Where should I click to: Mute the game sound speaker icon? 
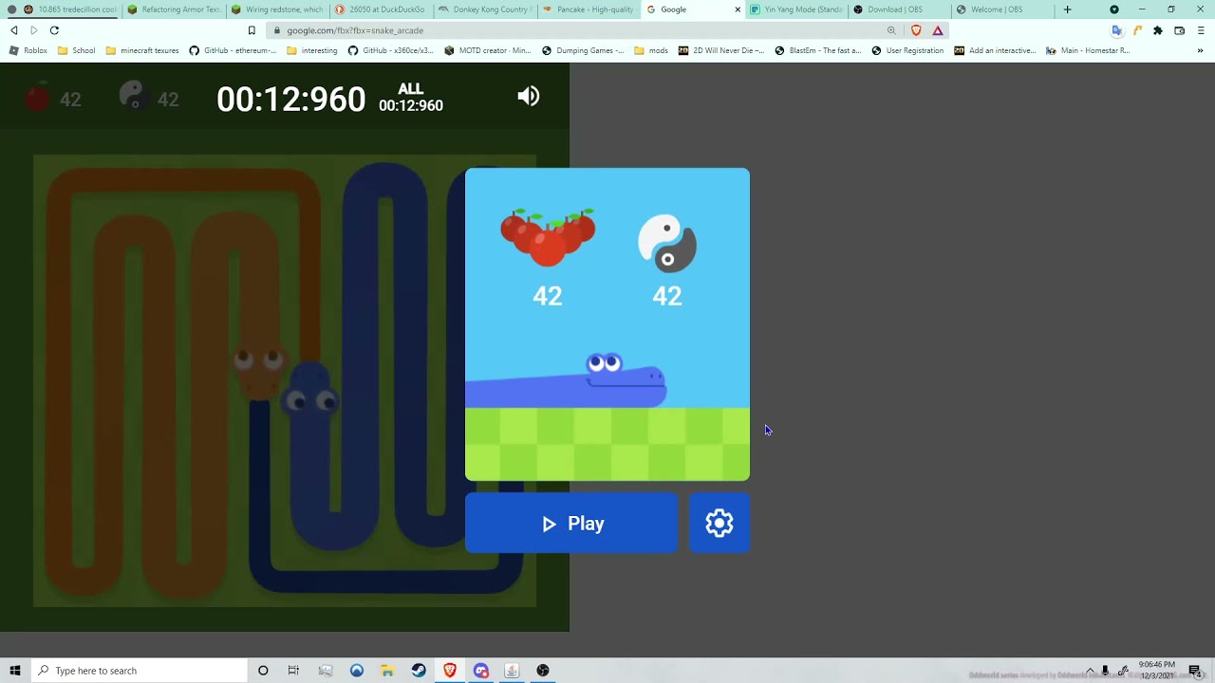pos(529,96)
